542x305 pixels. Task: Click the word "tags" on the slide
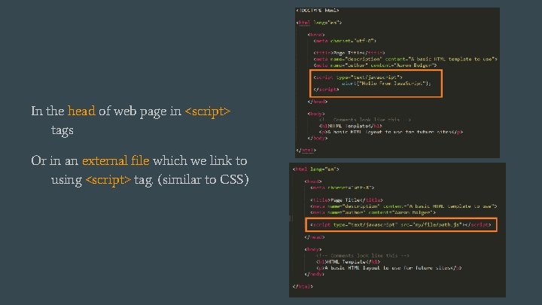[x=62, y=130]
